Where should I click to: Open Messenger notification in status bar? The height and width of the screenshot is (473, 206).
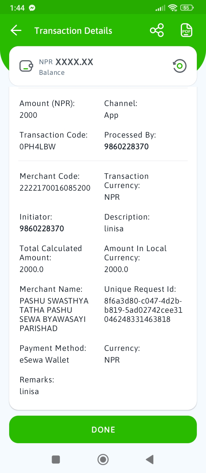pyautogui.click(x=32, y=8)
